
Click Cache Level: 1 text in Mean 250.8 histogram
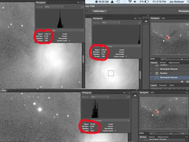[x=120, y=56]
